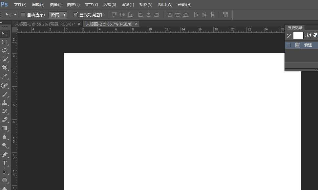
Task: Select the Eraser tool
Action: pos(5,120)
